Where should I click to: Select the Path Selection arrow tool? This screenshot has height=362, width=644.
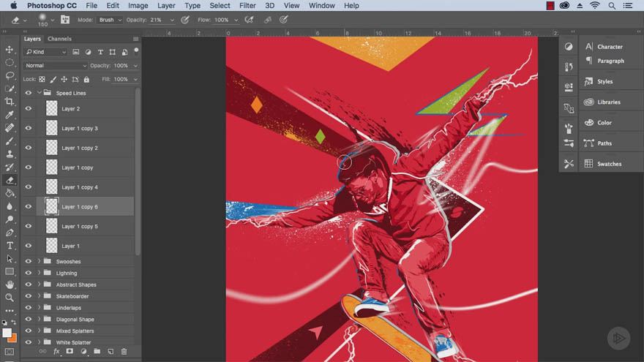coord(10,259)
